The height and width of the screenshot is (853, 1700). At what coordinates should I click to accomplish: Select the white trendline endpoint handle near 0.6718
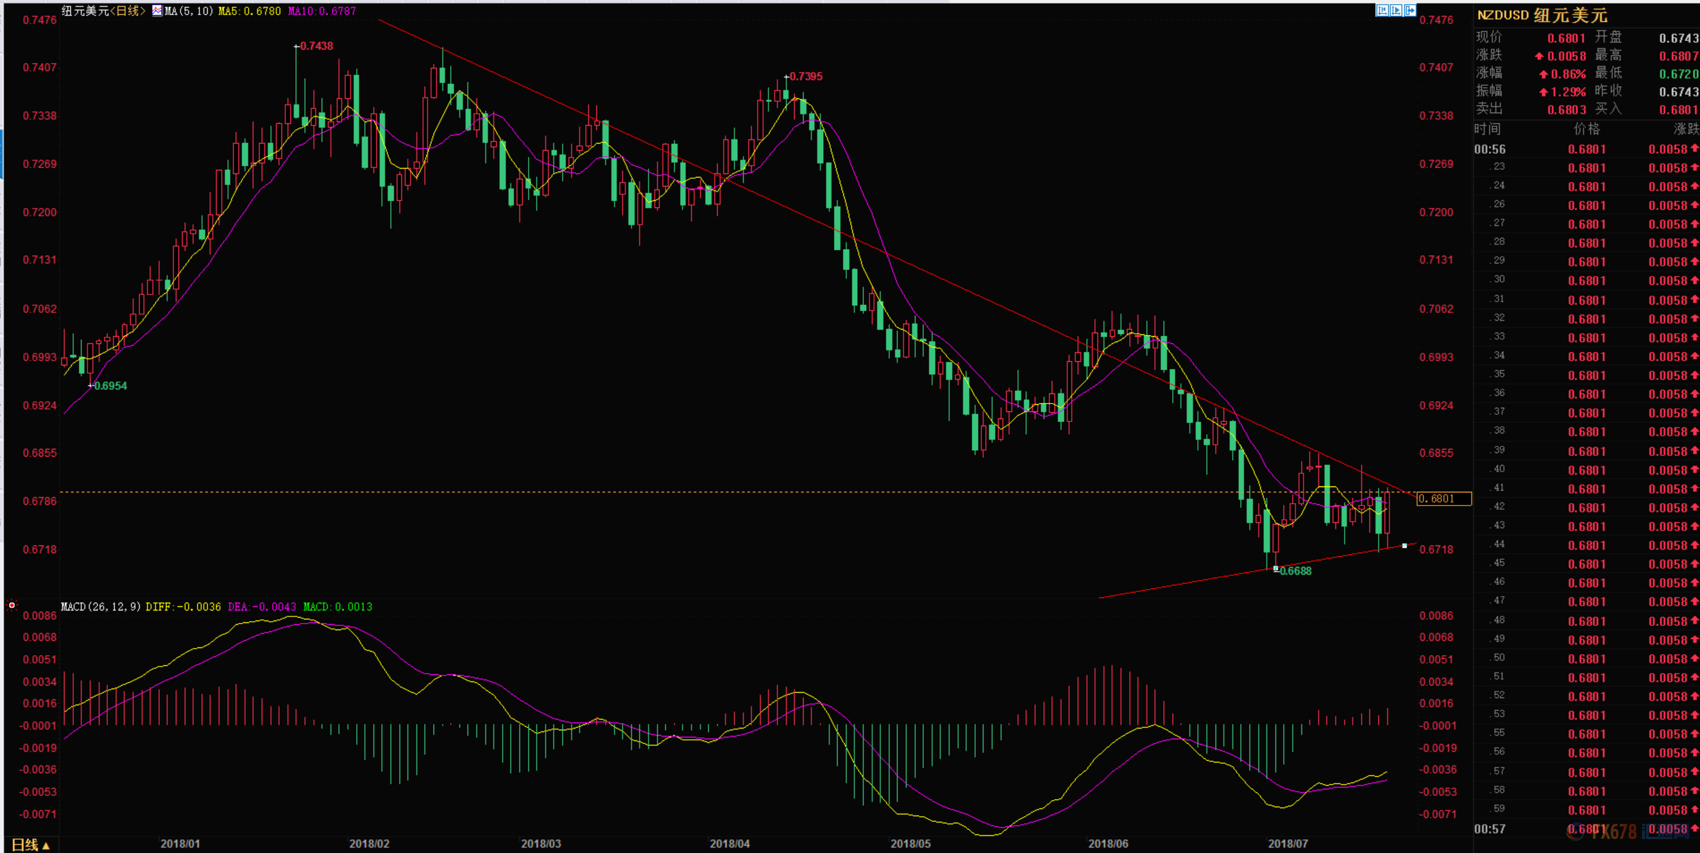(1404, 545)
